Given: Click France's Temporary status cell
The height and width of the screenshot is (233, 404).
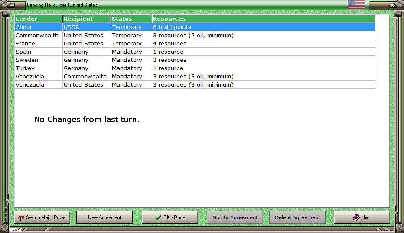Looking at the screenshot, I should [x=131, y=43].
